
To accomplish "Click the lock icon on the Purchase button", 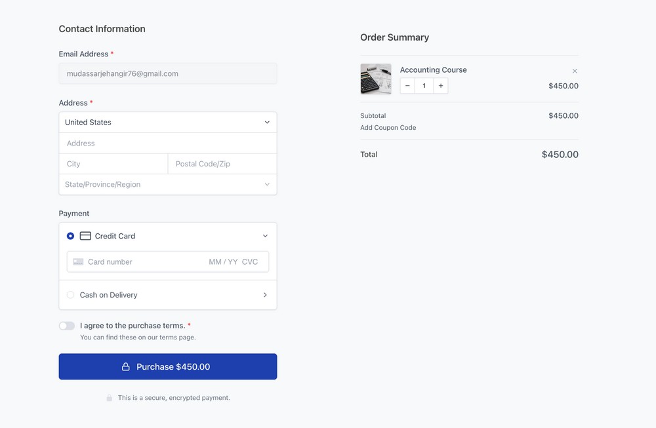I will (125, 366).
